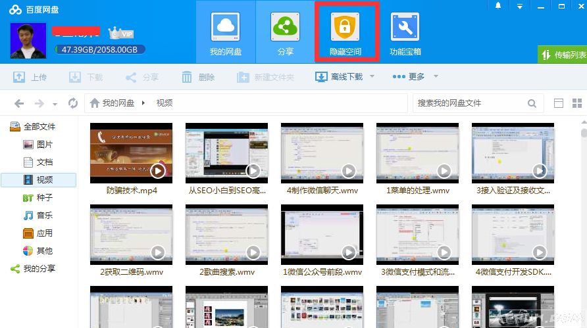This screenshot has width=587, height=328.
Task: Go back with the left arrow
Action: [19, 103]
